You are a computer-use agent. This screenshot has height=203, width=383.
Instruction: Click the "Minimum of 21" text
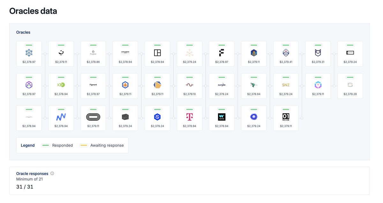[29, 179]
